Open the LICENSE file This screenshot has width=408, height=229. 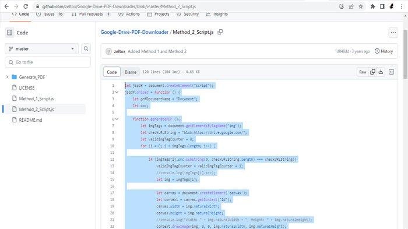click(x=27, y=88)
